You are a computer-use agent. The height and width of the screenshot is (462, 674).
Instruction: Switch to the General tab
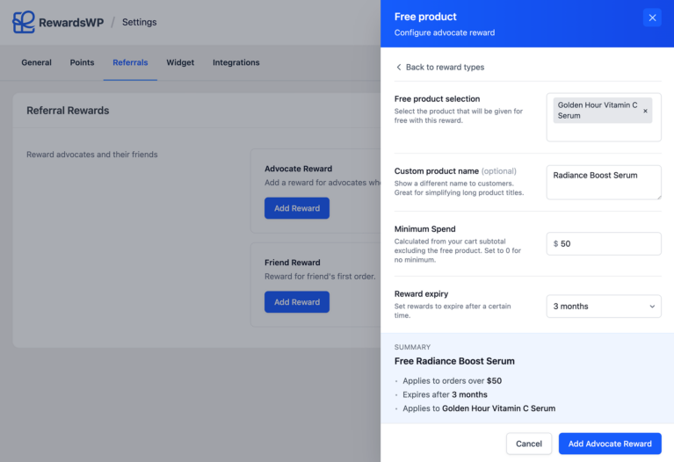[36, 62]
